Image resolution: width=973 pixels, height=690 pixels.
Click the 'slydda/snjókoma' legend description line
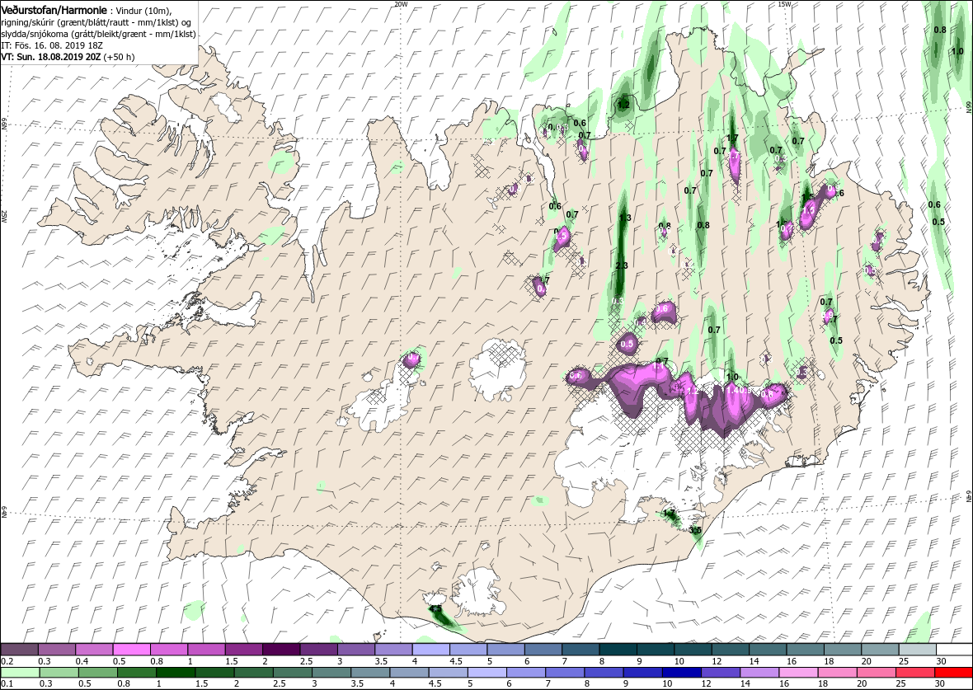pos(99,35)
